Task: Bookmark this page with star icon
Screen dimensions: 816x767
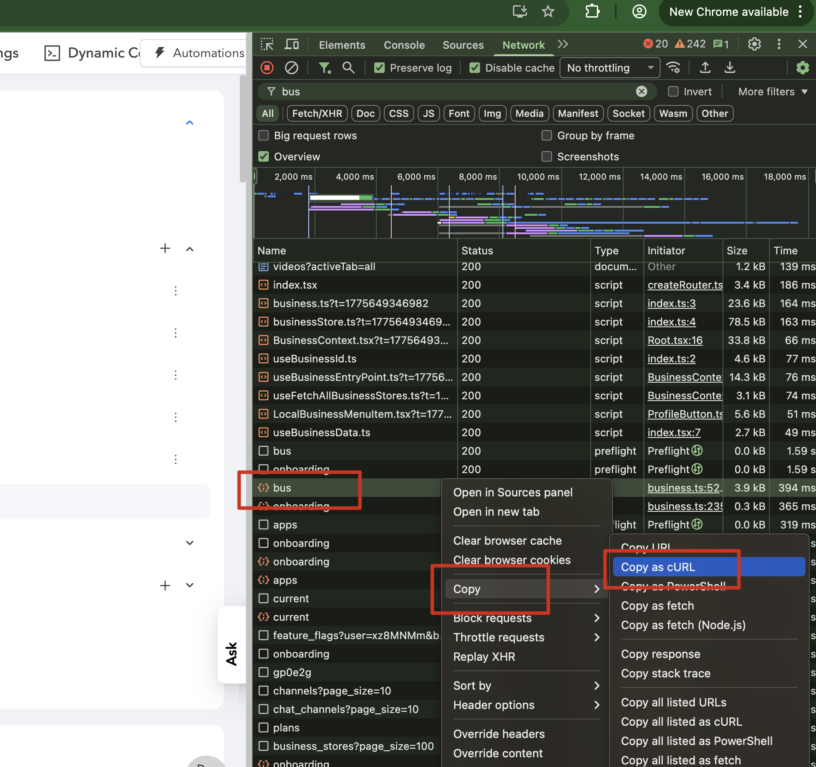Action: pyautogui.click(x=548, y=11)
